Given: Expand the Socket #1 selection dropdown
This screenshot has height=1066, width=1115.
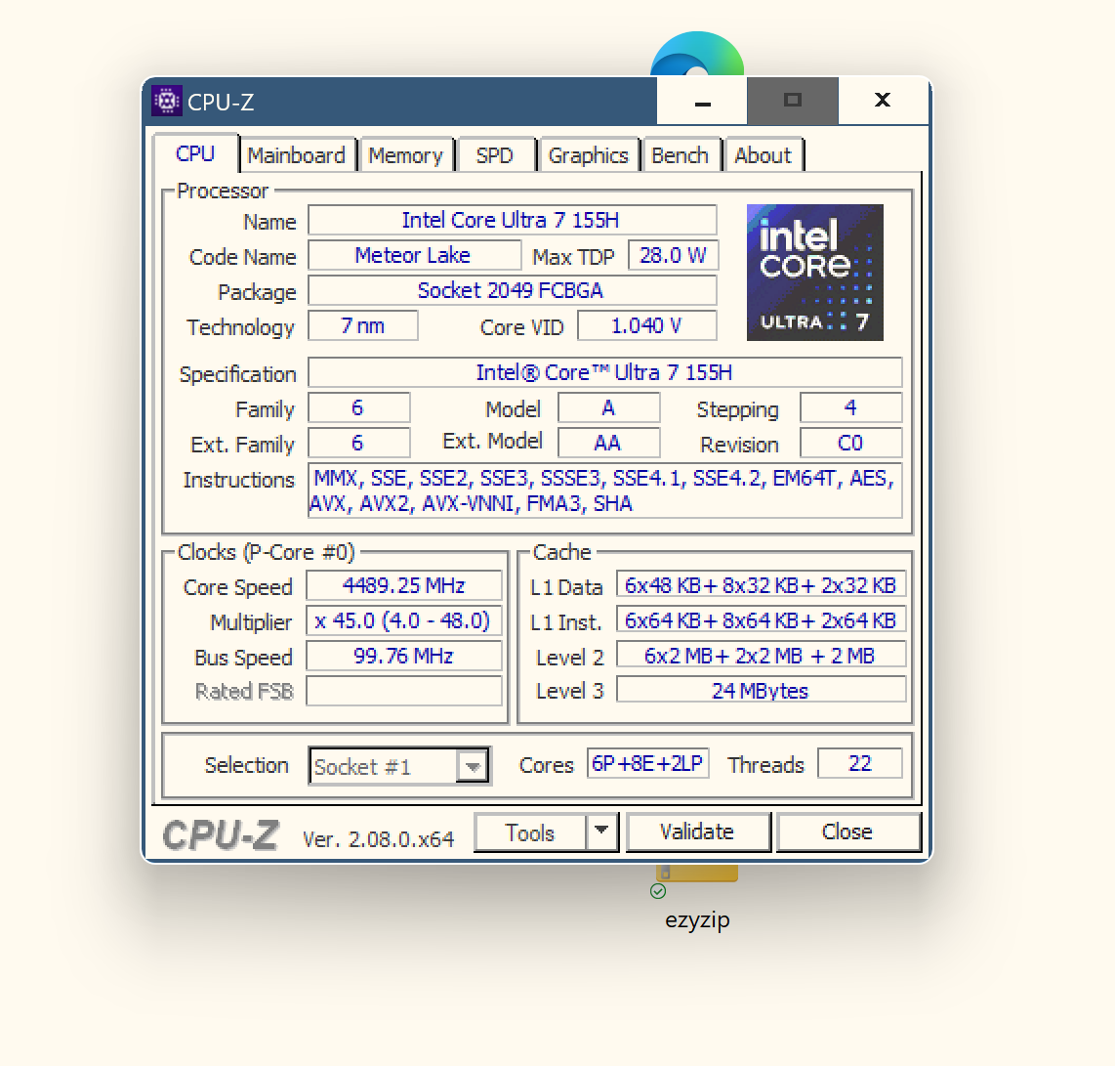Looking at the screenshot, I should click(x=473, y=766).
